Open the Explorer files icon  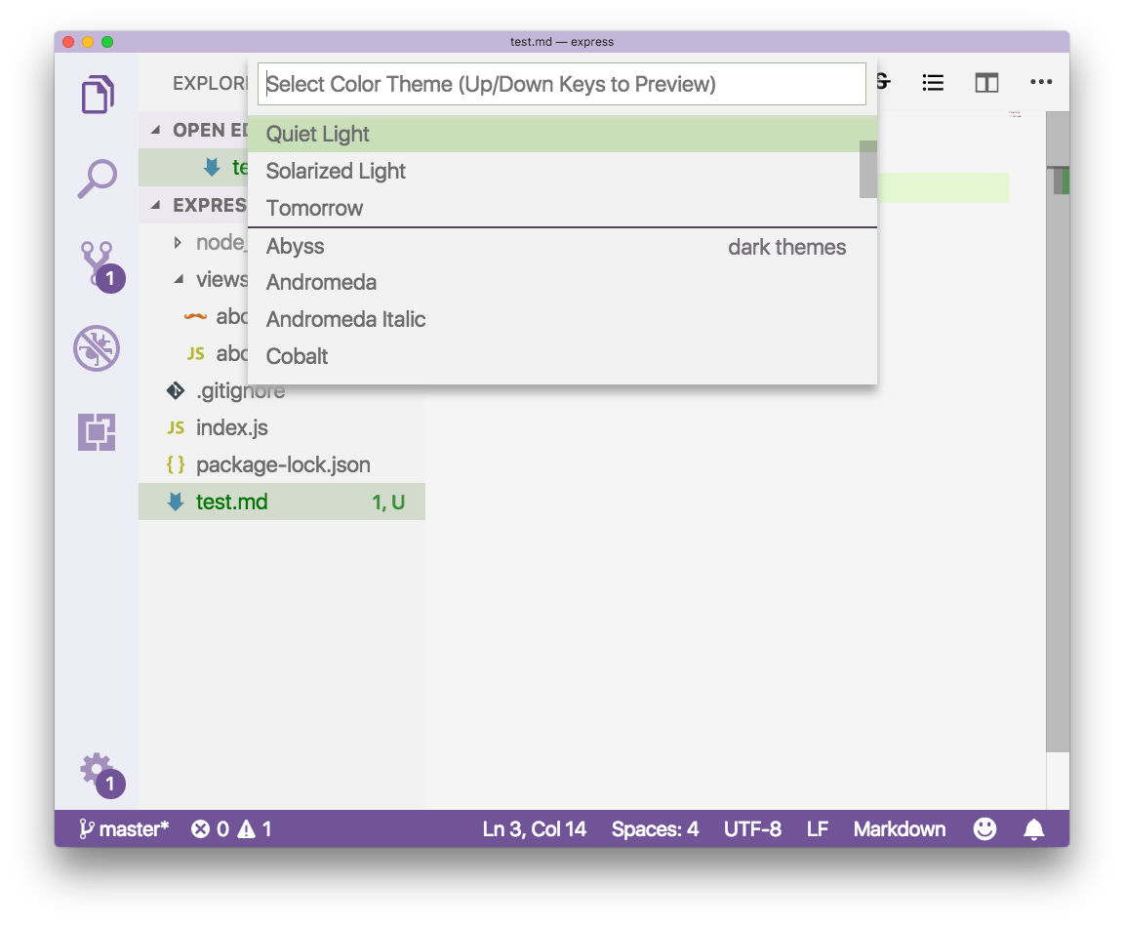click(98, 94)
